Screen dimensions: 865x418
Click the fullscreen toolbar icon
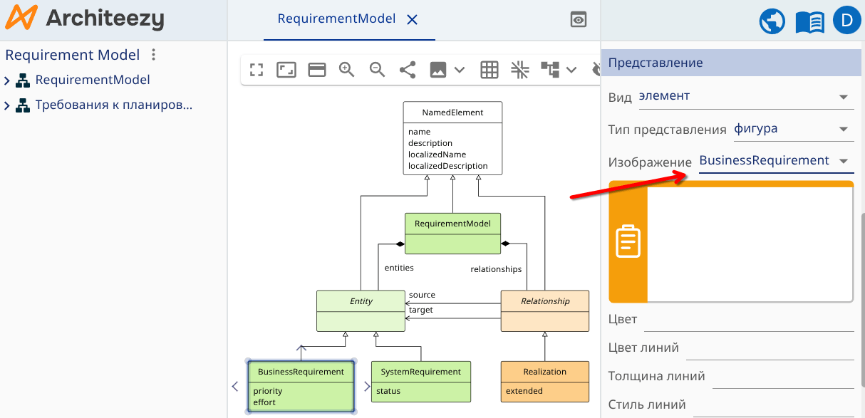[257, 70]
